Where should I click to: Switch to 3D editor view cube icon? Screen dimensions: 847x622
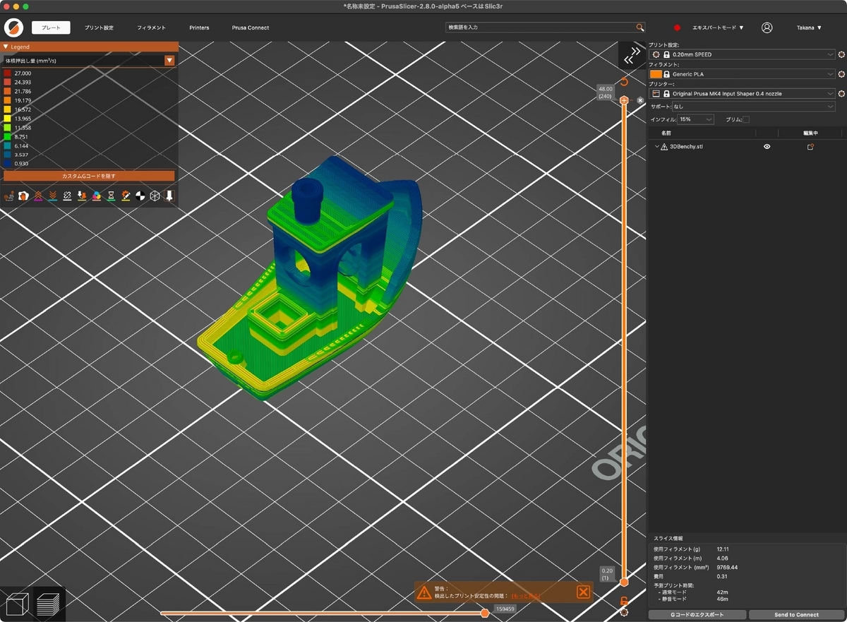[x=17, y=604]
